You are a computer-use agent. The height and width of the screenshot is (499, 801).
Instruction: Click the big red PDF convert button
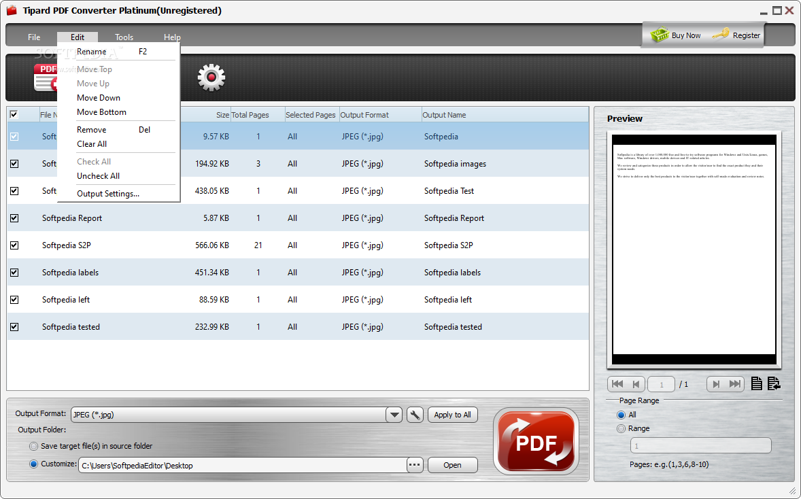click(x=536, y=441)
